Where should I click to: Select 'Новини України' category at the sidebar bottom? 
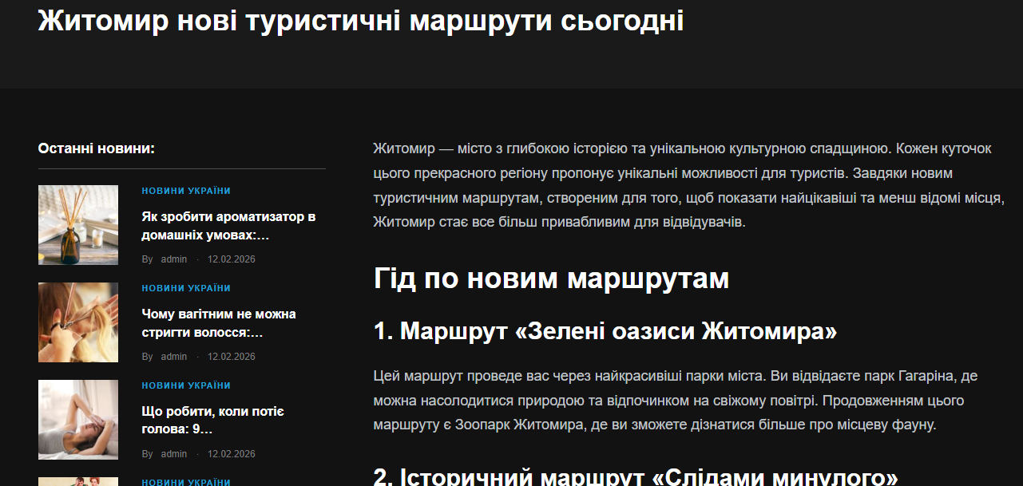tap(186, 482)
